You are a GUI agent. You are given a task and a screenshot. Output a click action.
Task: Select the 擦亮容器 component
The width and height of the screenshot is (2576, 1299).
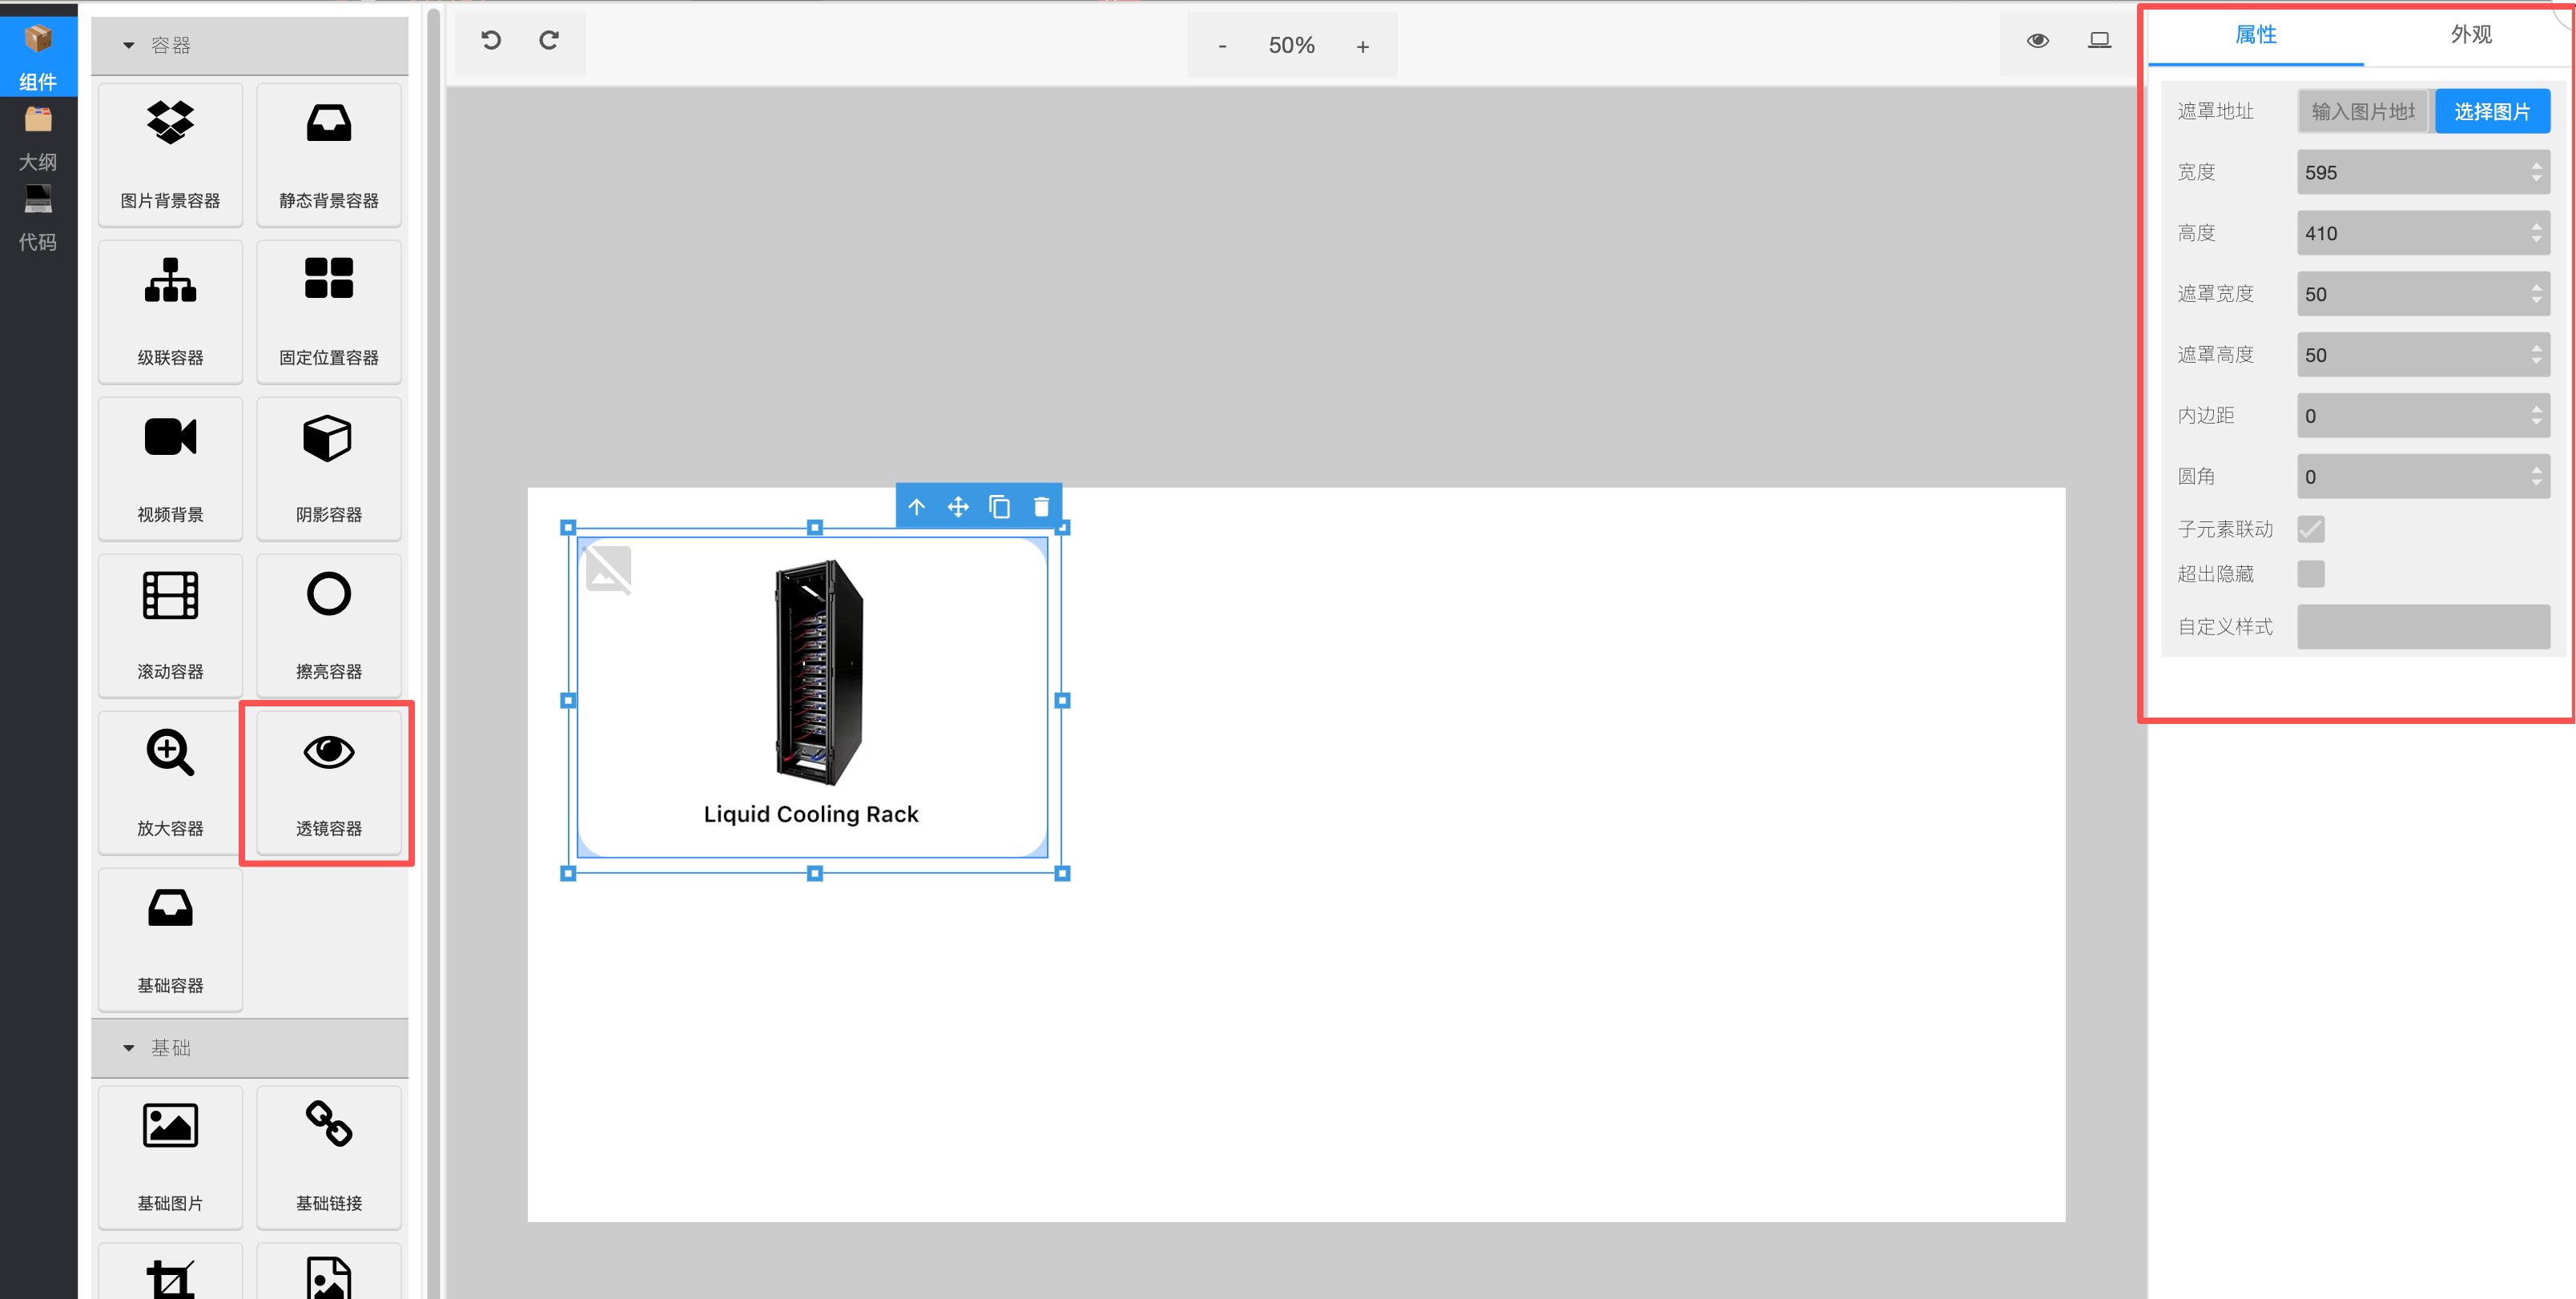click(x=329, y=626)
